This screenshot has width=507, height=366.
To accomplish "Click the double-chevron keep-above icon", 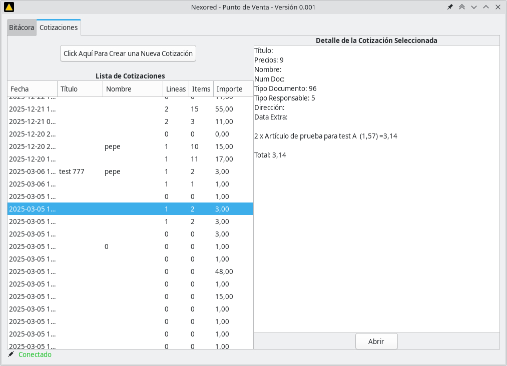I will [462, 7].
